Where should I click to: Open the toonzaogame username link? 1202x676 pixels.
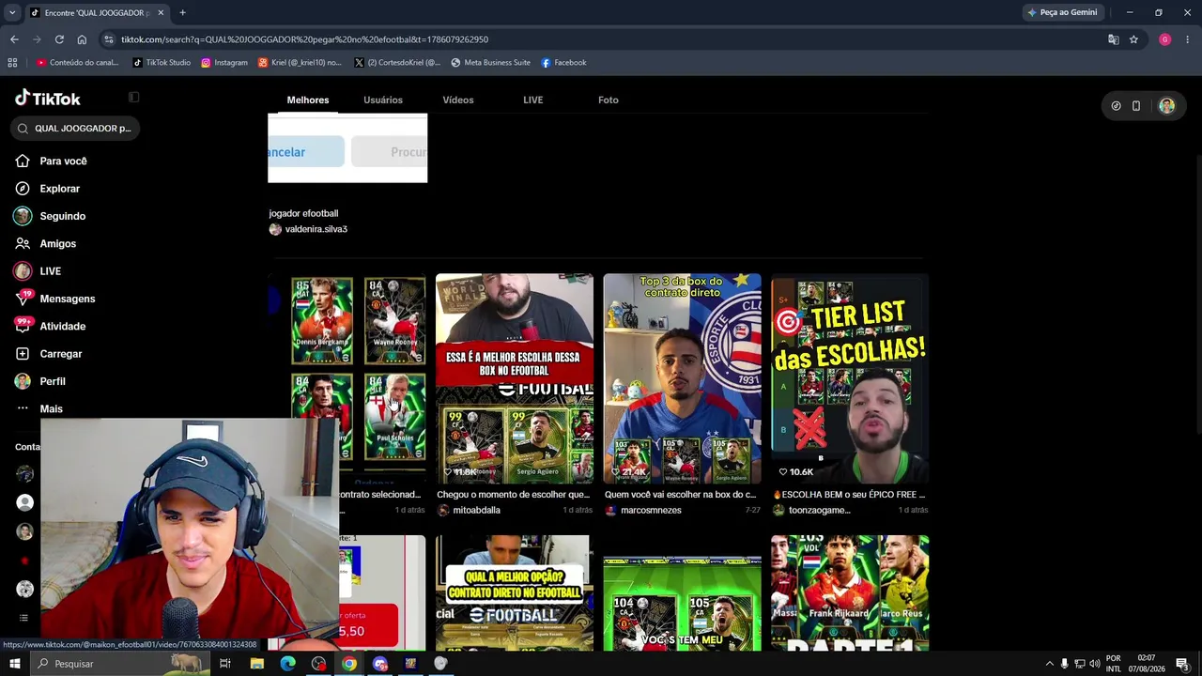click(819, 511)
